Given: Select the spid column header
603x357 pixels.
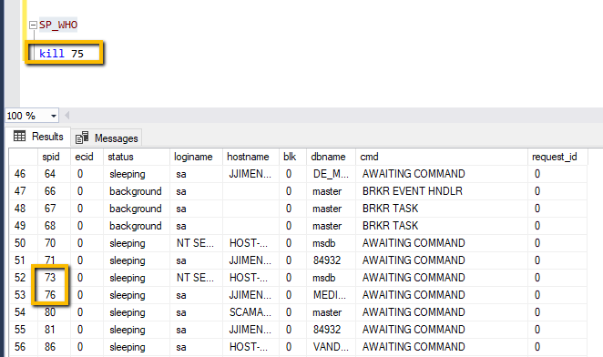Looking at the screenshot, I should click(54, 157).
